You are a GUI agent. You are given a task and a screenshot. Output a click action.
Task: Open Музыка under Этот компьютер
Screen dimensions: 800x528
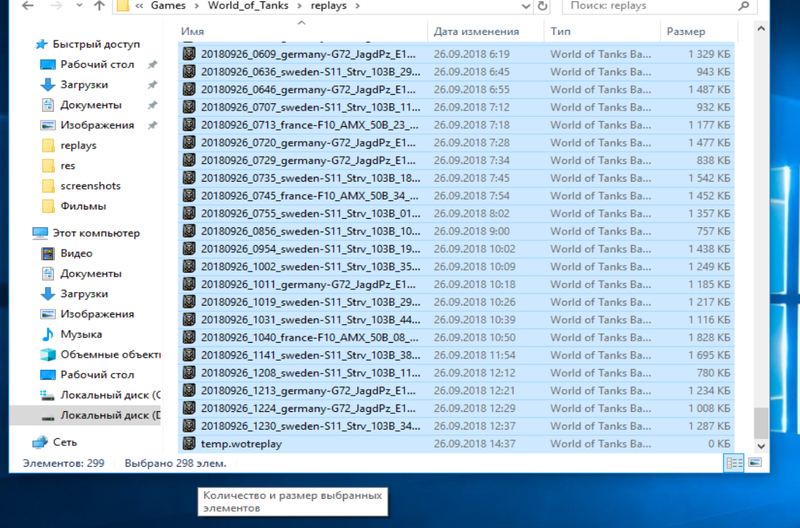81,334
